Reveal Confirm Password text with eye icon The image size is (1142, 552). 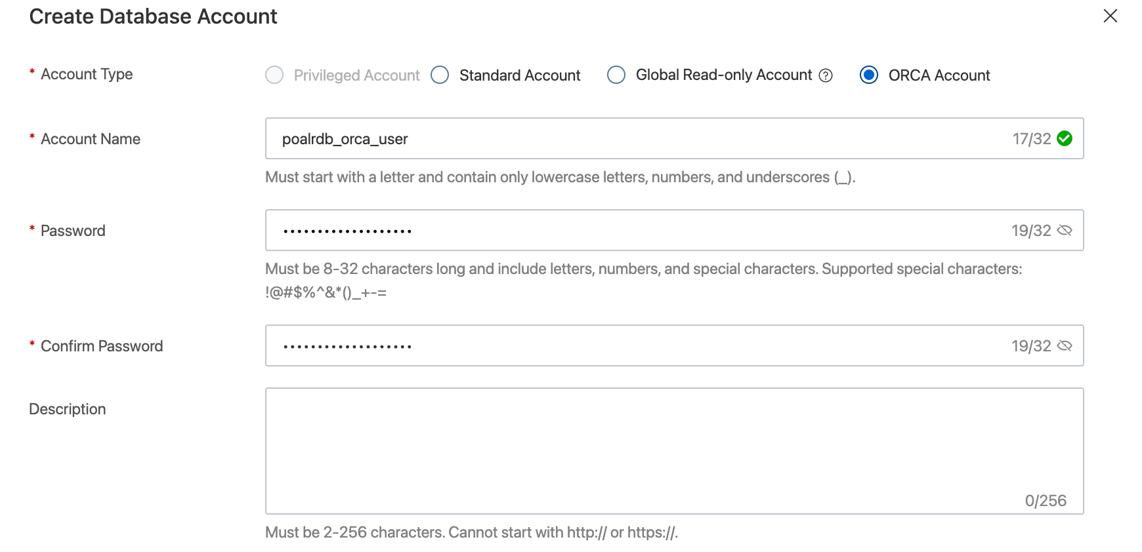click(x=1065, y=345)
